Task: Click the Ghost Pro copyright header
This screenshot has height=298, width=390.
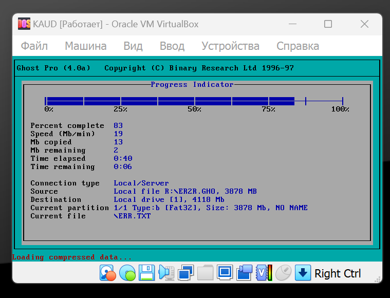Action: coord(155,68)
